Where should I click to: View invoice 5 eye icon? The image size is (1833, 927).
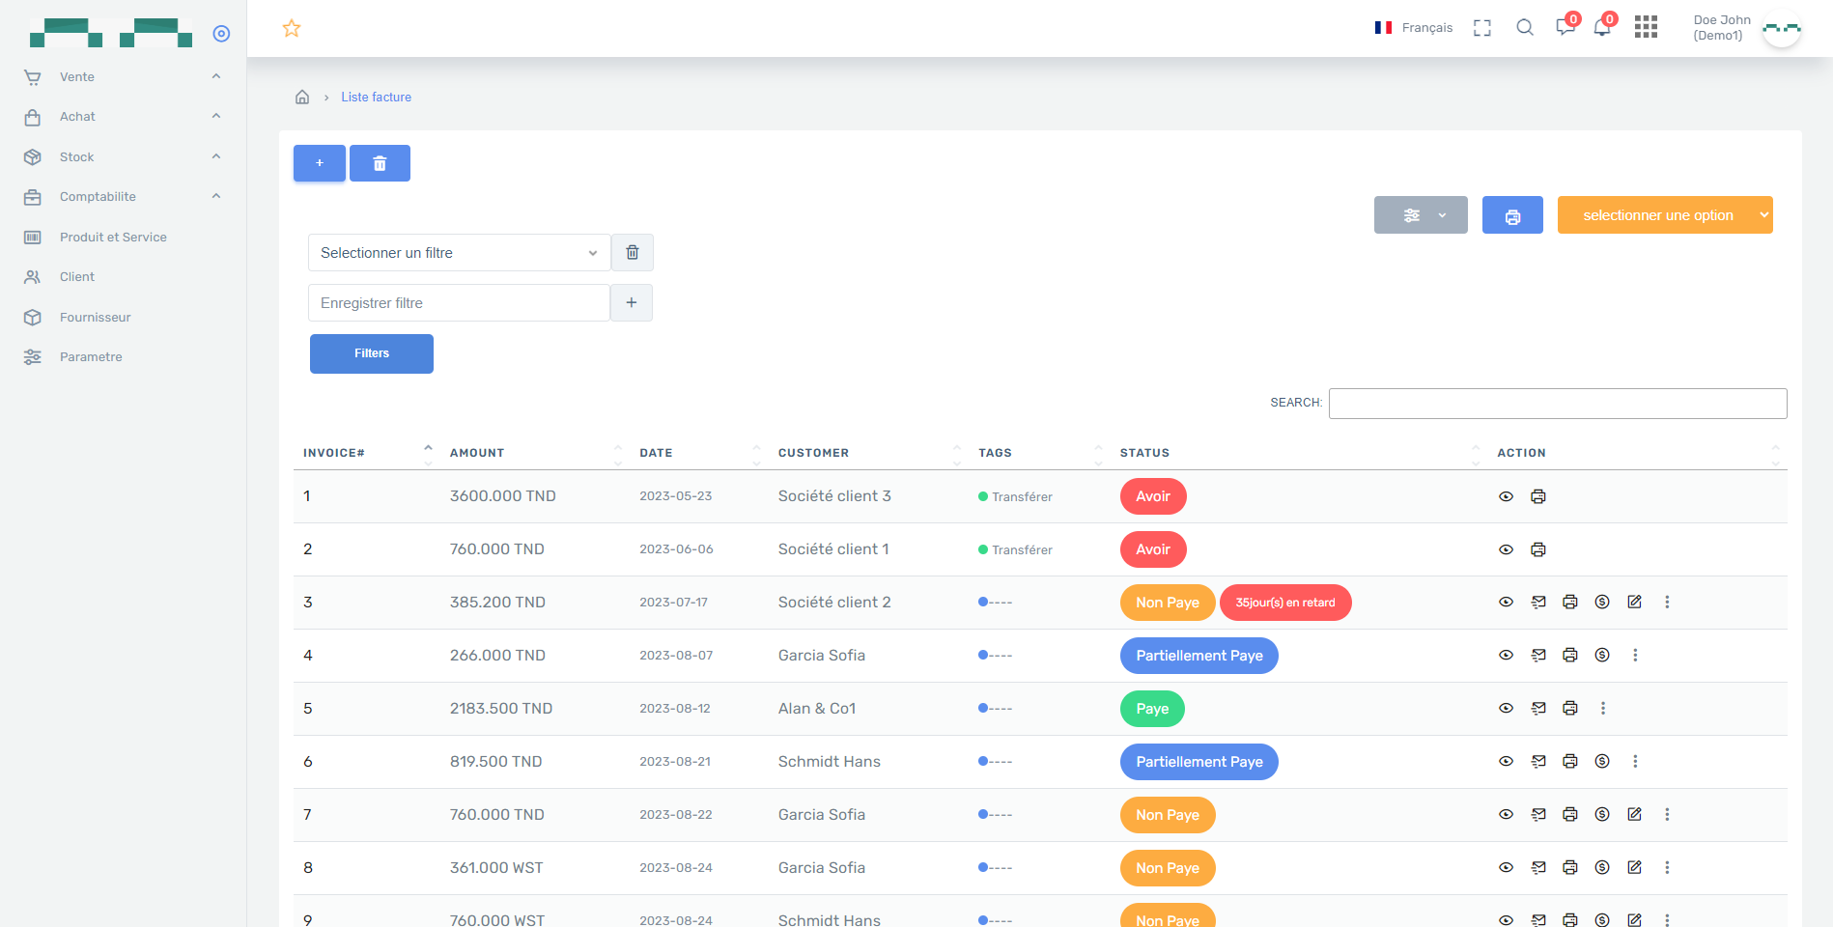(x=1506, y=708)
